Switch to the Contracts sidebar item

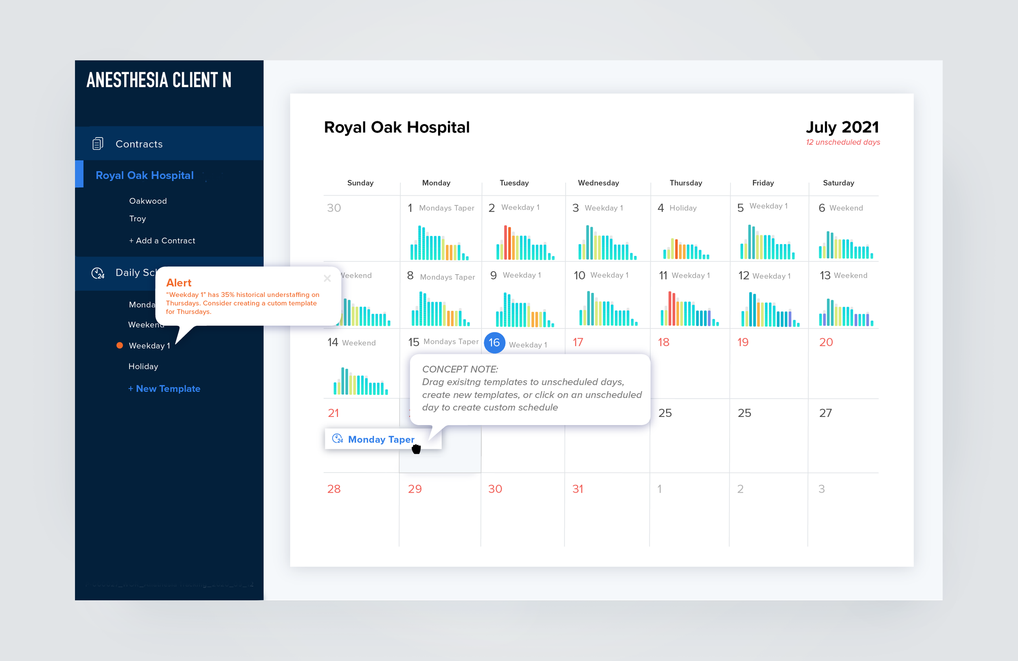[x=138, y=144]
